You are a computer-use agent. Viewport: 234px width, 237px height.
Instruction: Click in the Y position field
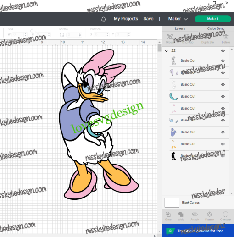click(x=122, y=35)
